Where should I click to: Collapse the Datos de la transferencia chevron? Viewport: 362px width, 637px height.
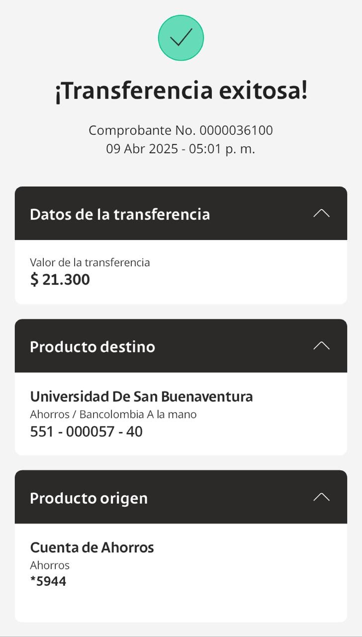321,213
